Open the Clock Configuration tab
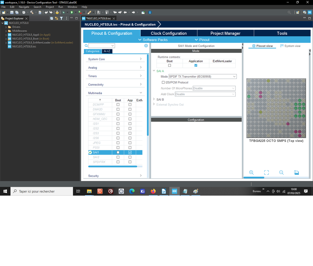This screenshot has height=266, width=313. (169, 33)
